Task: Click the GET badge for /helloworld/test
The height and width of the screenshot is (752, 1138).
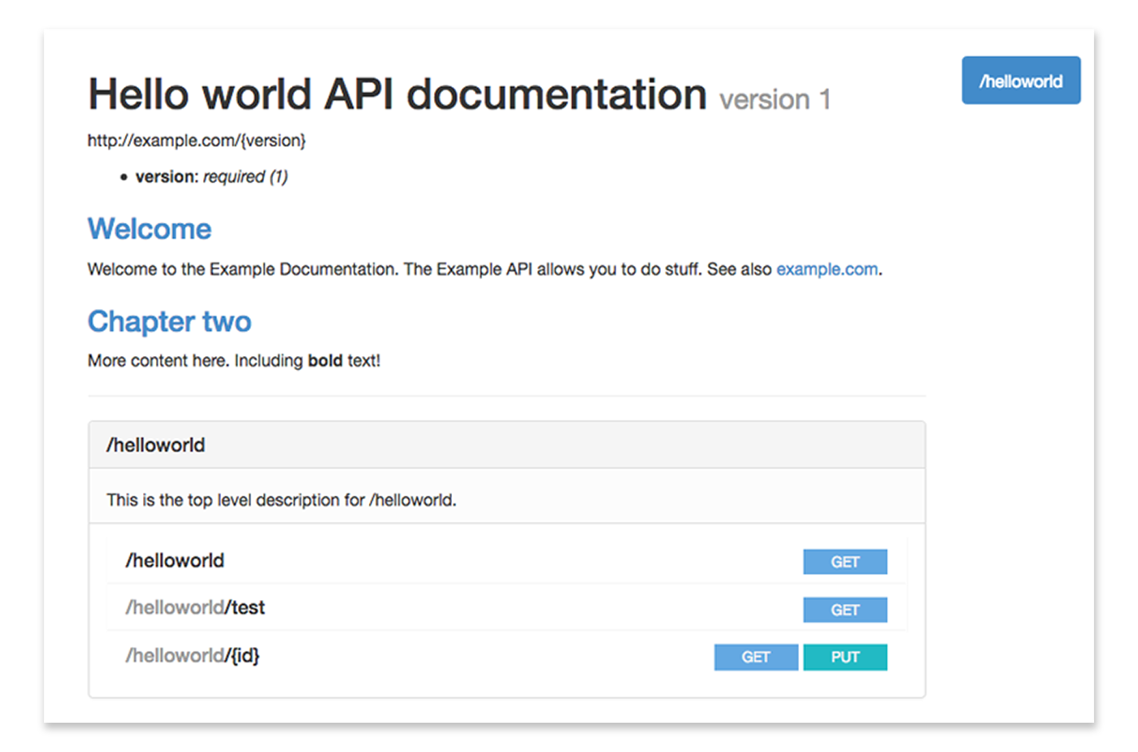Action: click(845, 609)
